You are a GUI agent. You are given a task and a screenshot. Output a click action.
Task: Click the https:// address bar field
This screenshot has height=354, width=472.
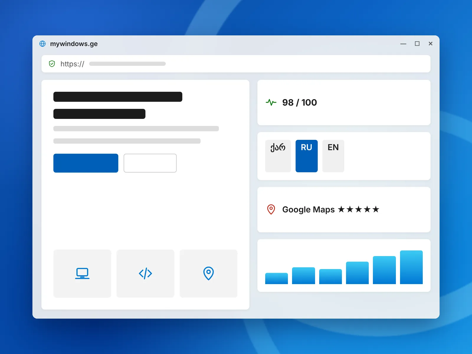pyautogui.click(x=236, y=64)
